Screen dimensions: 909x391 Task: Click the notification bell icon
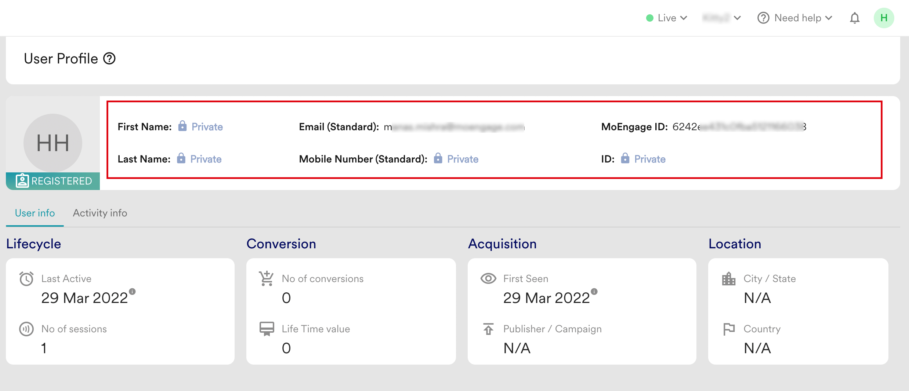[855, 18]
